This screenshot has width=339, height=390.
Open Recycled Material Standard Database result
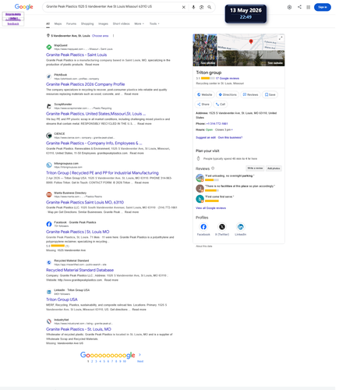[79, 270]
